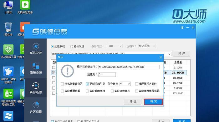This screenshot has width=219, height=122.
Task: Minimize the 映像总裁 window
Action: point(187,27)
